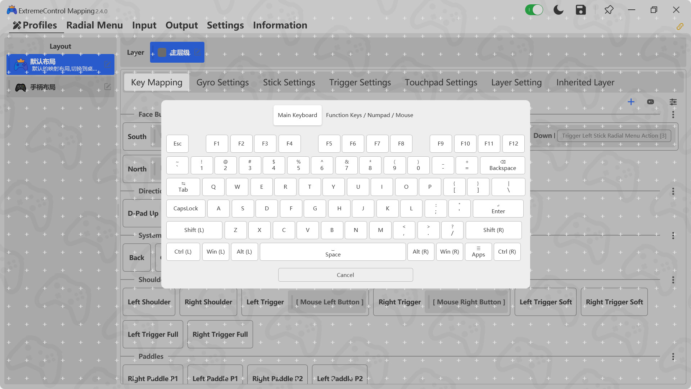
Task: Open the link icon below the window controls
Action: point(681,26)
